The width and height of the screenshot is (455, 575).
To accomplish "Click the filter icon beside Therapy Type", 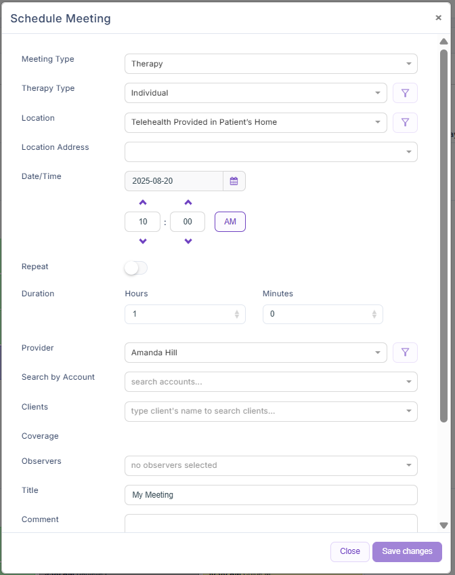I will click(x=405, y=93).
